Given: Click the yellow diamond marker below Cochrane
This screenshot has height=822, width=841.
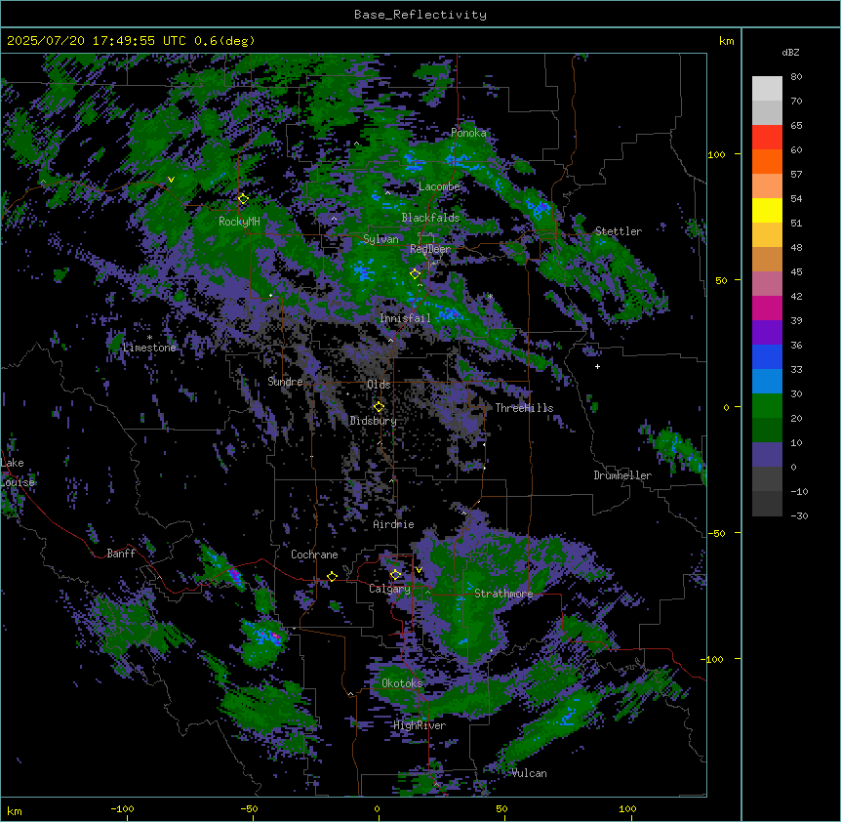Looking at the screenshot, I should coord(332,576).
